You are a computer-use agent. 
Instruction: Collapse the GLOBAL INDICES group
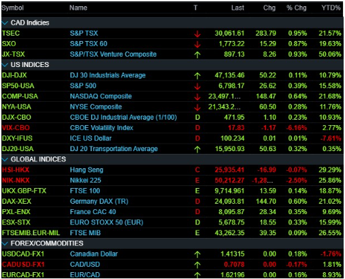5,159
